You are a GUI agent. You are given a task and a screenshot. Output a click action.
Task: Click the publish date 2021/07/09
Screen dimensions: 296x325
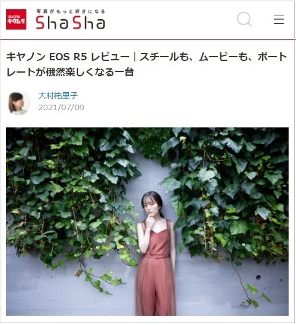pyautogui.click(x=61, y=107)
